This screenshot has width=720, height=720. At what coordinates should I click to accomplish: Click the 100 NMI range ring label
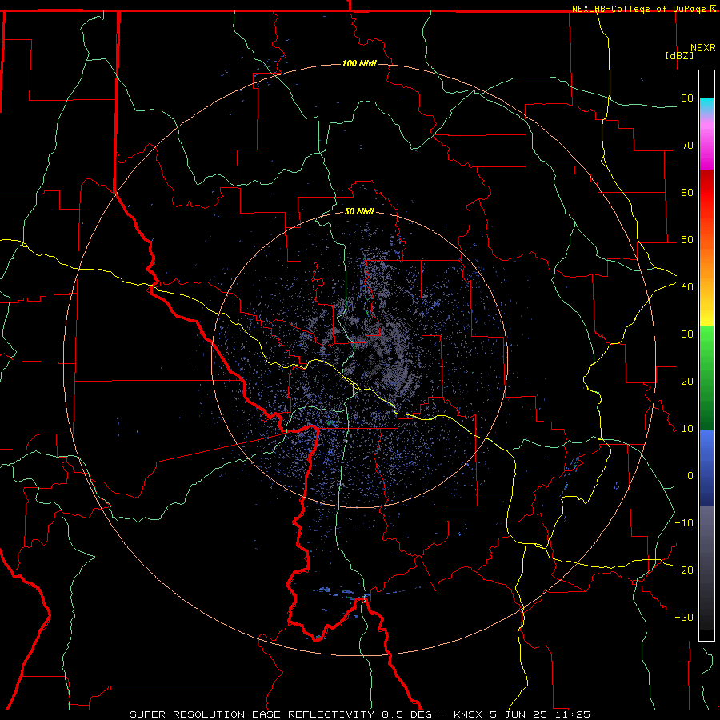pos(359,63)
